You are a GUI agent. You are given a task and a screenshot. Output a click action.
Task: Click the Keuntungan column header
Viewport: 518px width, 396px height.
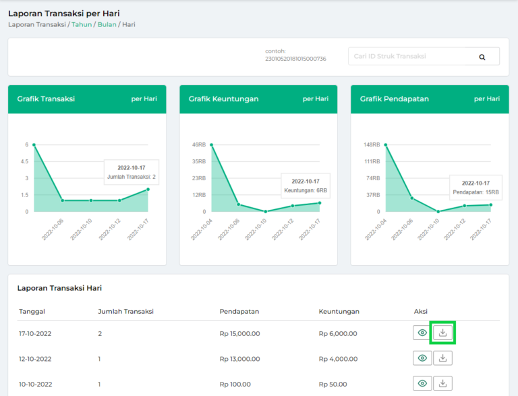coord(339,312)
